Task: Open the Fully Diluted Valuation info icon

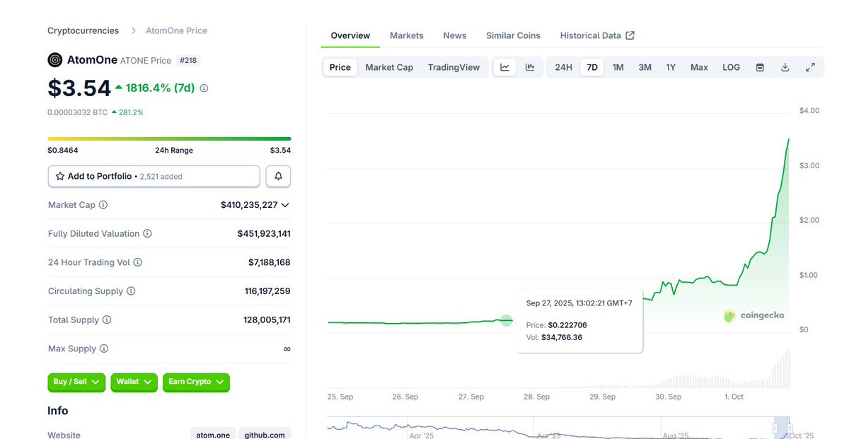Action: pos(147,233)
